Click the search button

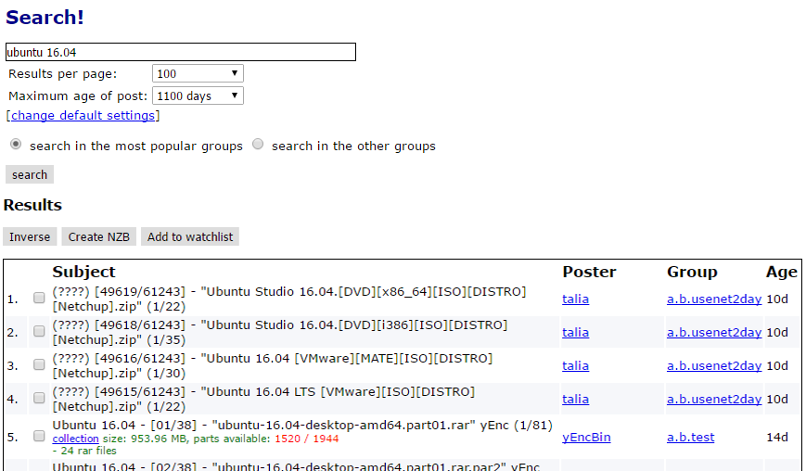[x=30, y=174]
